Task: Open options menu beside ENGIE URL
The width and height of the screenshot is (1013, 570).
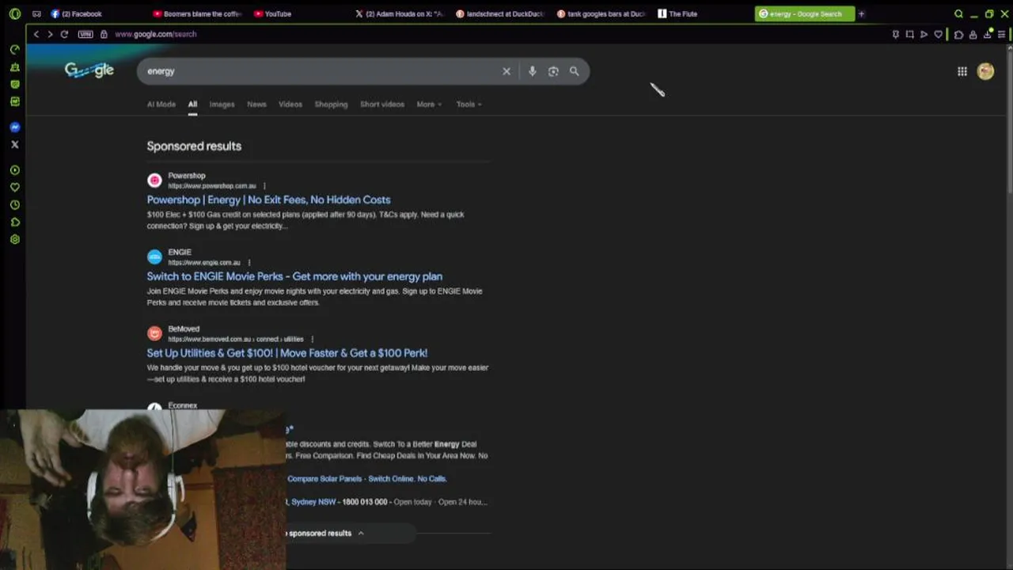Action: point(249,263)
